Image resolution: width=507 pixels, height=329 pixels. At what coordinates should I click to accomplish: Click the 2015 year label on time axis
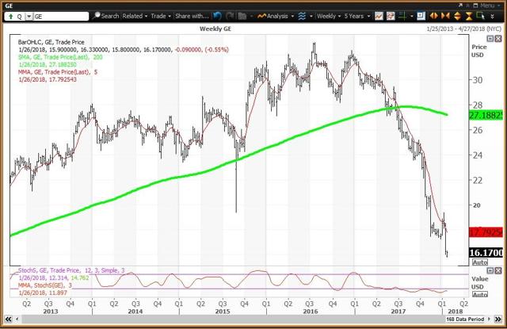(223, 312)
